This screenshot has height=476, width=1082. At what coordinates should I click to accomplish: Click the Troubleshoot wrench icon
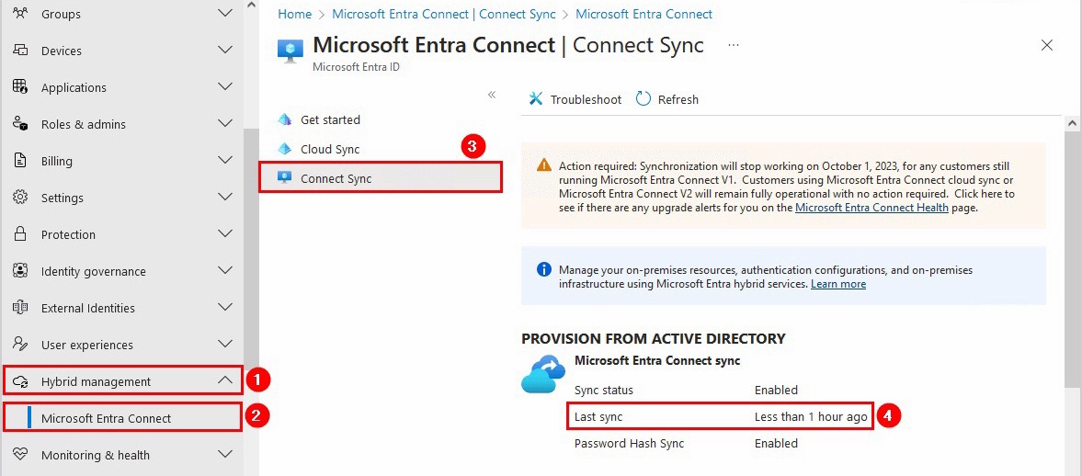[536, 99]
